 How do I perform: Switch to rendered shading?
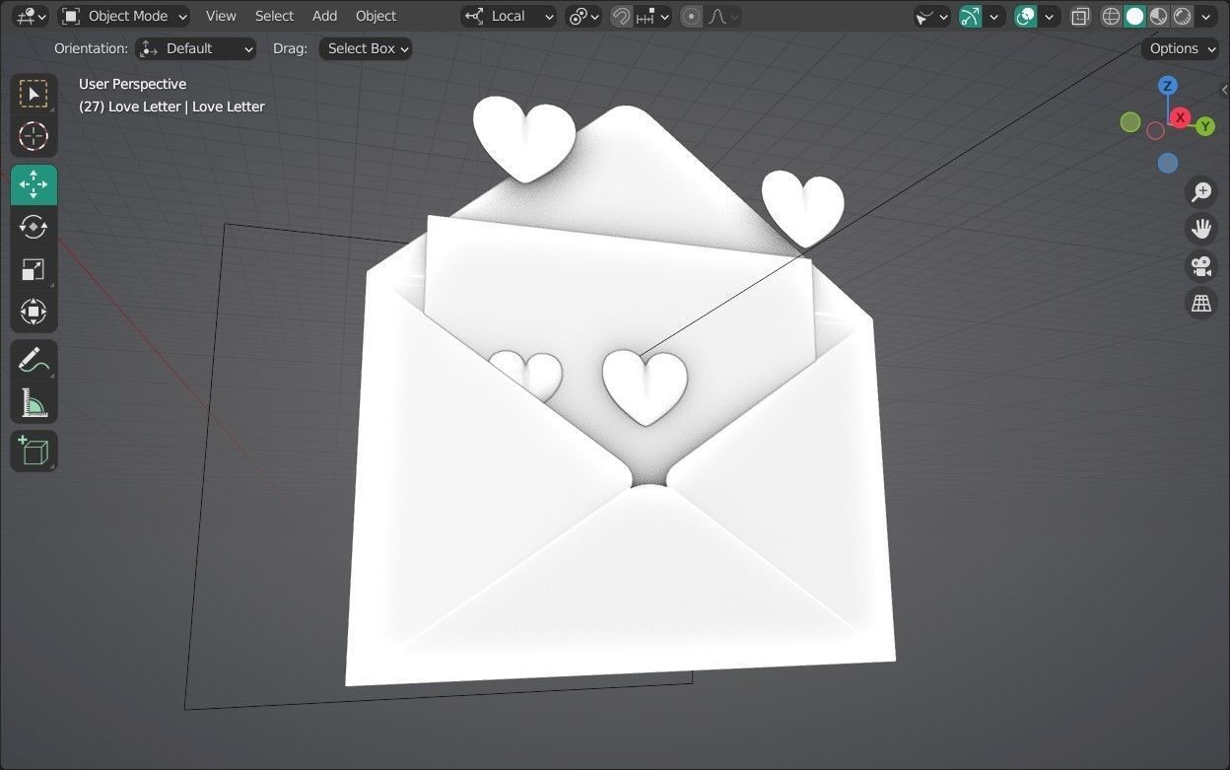pos(1183,16)
